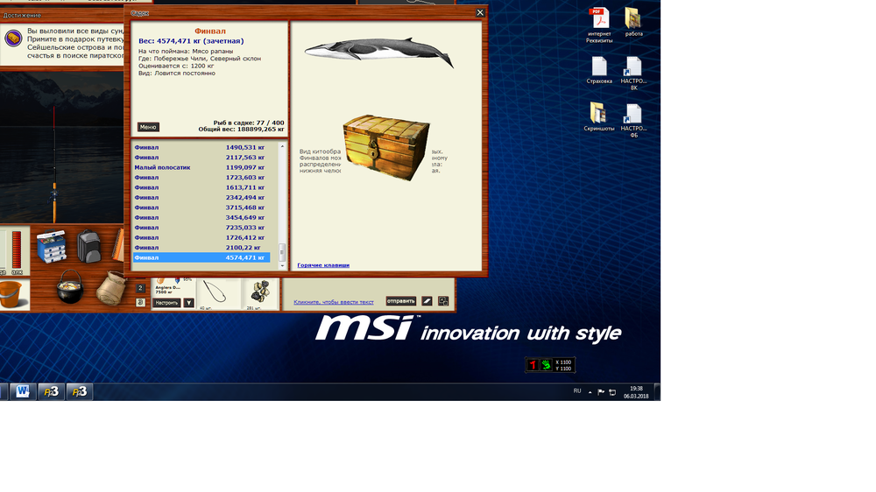Click the eraser icon next to the send button
This screenshot has width=876, height=492.
tap(427, 301)
